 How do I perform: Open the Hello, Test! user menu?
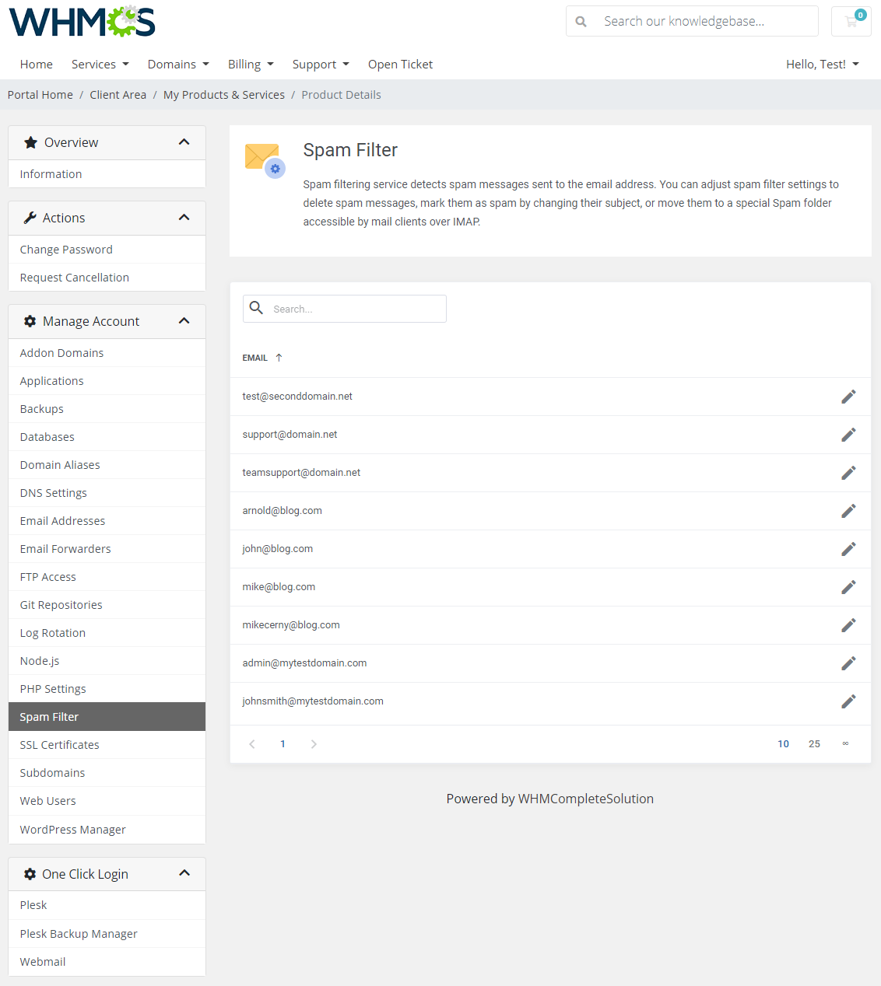click(823, 65)
